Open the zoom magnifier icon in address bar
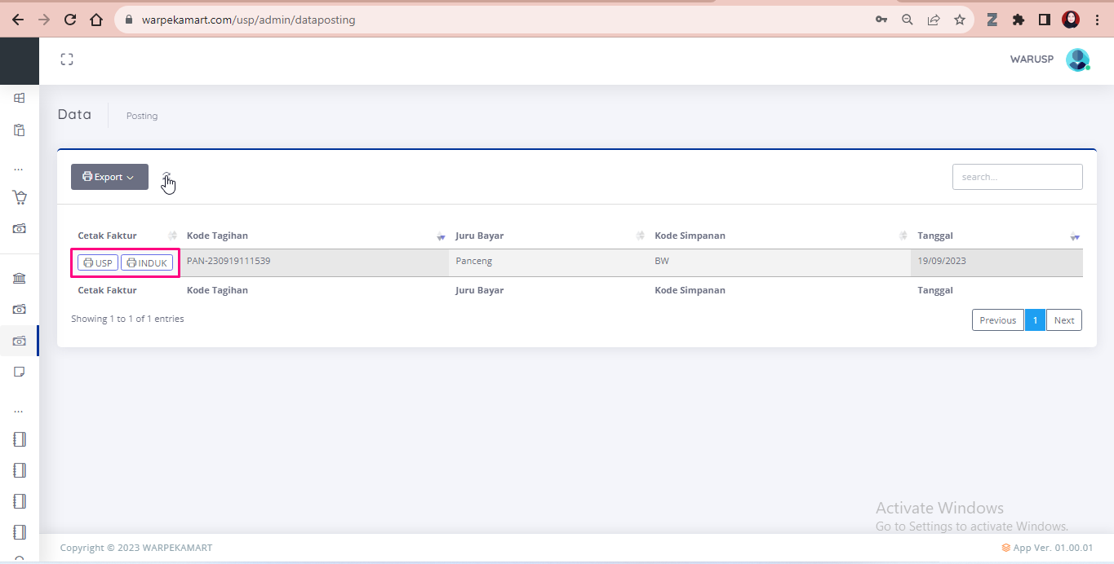The image size is (1114, 564). coord(907,20)
